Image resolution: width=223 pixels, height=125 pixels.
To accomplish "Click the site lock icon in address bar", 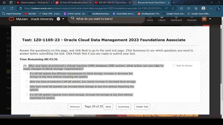I will click(x=21, y=8).
